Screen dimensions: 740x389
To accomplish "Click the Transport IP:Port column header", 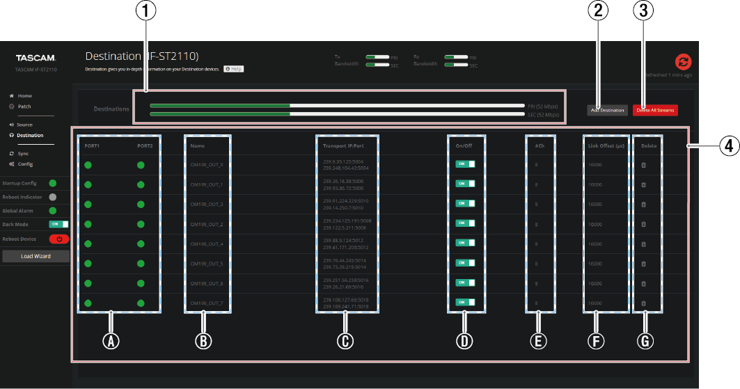I will [x=343, y=146].
